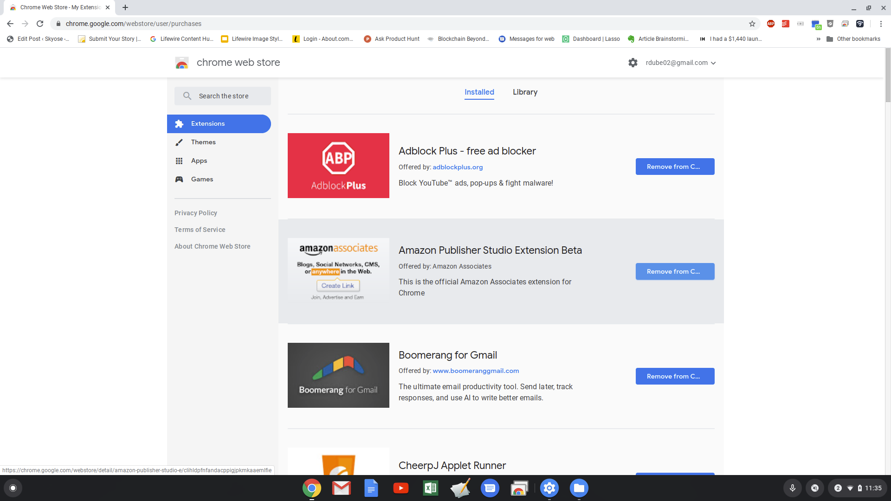
Task: Open Files app from the shelf
Action: click(579, 488)
